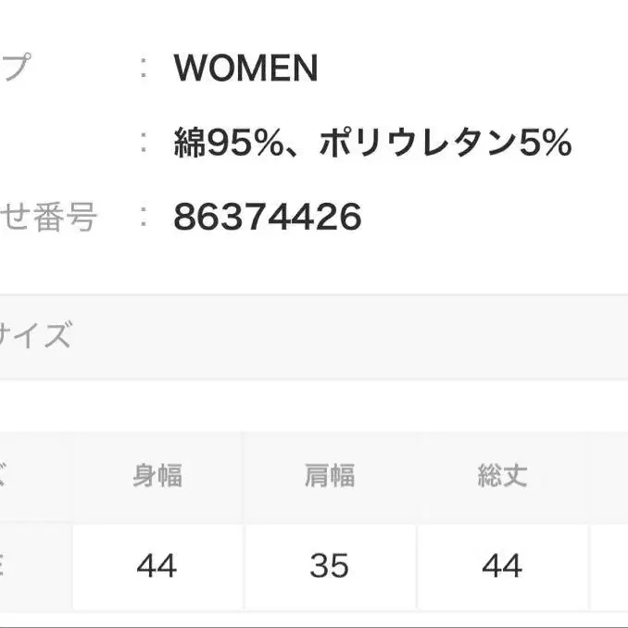
Task: Click the 44 value under 身幅
Action: click(x=157, y=565)
